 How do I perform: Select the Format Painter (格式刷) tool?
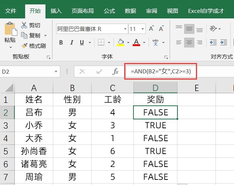tap(33, 46)
